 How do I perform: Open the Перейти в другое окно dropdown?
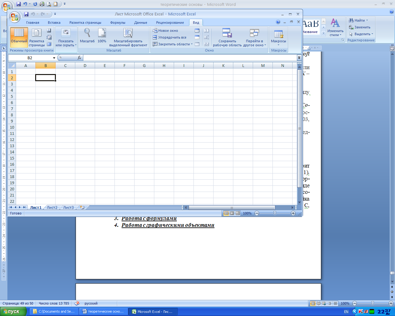pyautogui.click(x=254, y=37)
